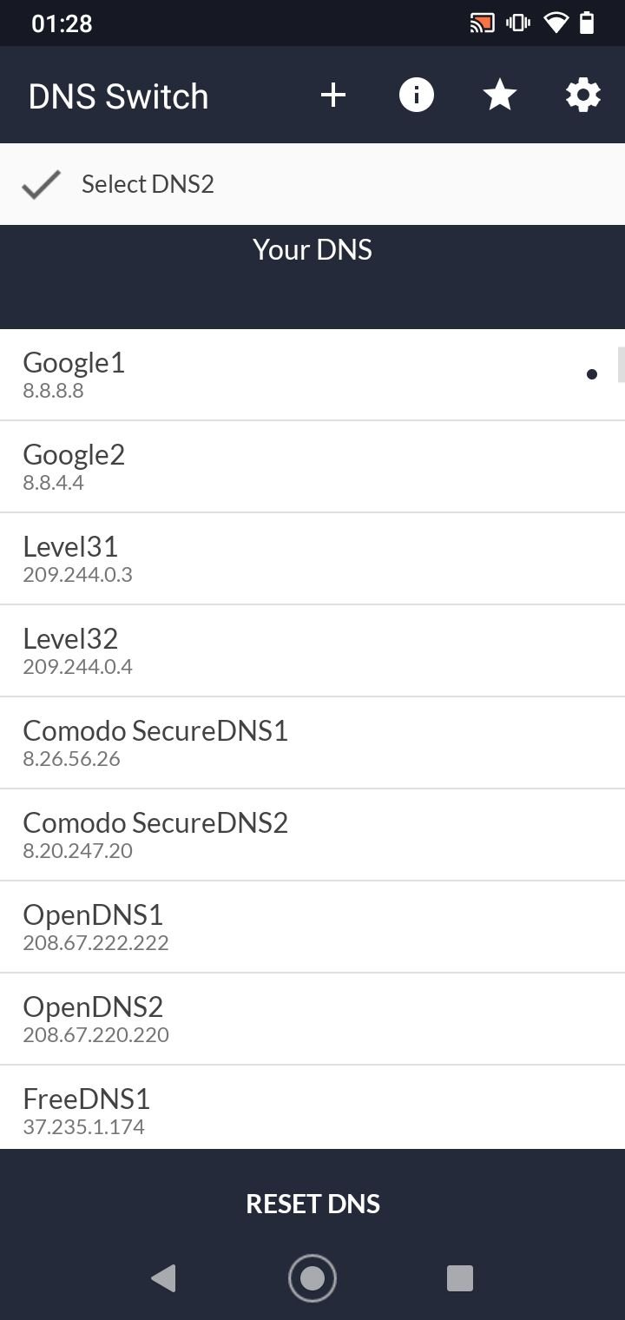Choose Google2 8.8.4.4 from list

point(312,466)
